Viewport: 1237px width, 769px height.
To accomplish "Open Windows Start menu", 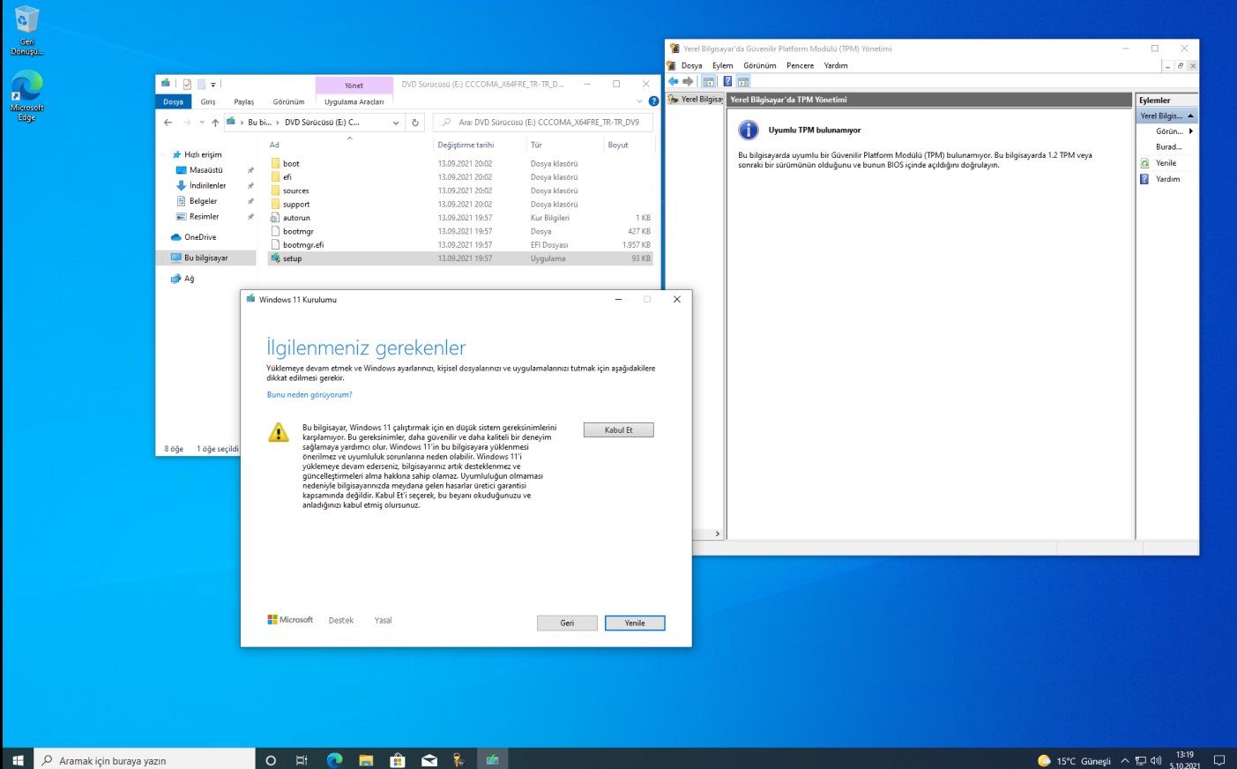I will coord(18,759).
